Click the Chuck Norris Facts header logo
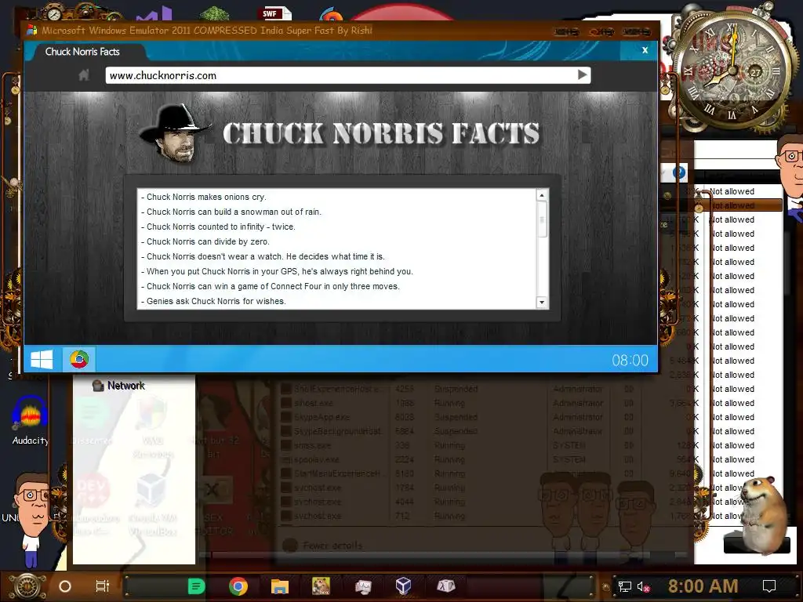 pos(381,133)
